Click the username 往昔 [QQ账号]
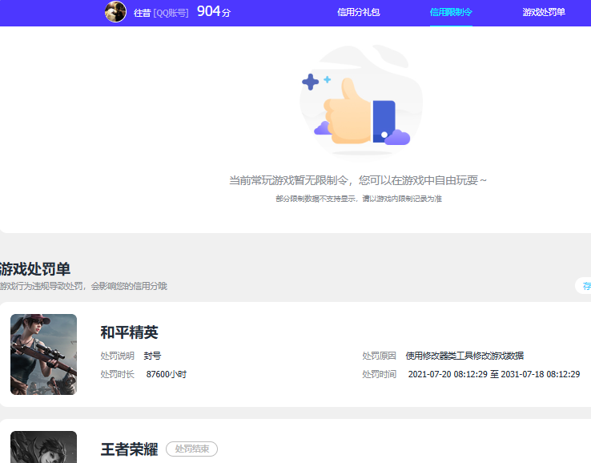This screenshot has height=463, width=591. (x=161, y=13)
